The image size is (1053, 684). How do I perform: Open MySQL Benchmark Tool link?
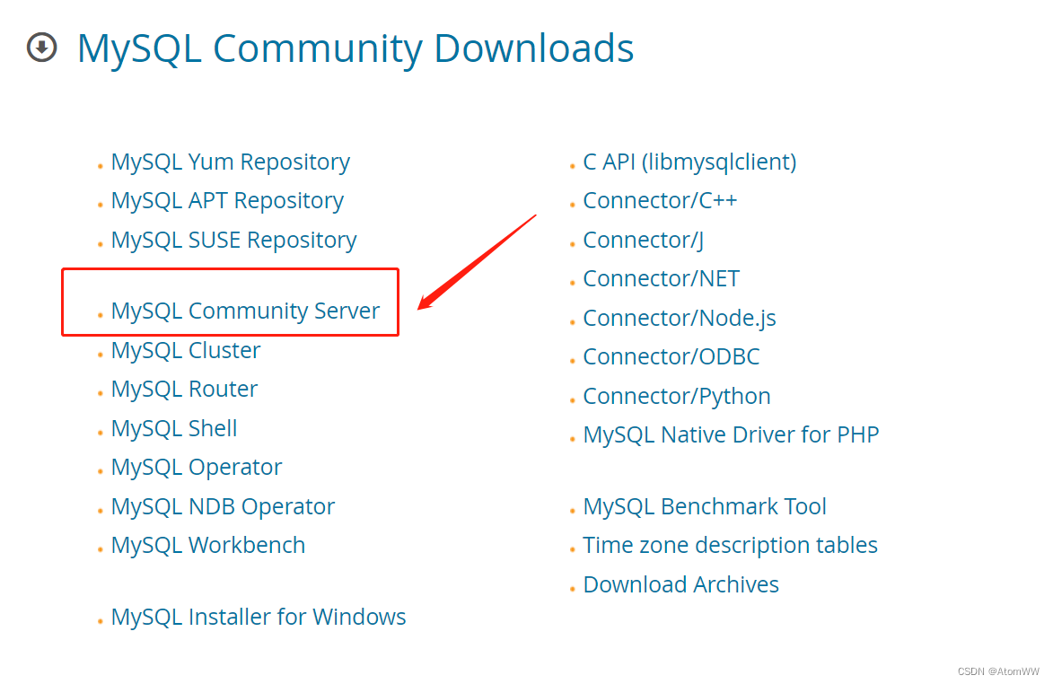point(705,507)
